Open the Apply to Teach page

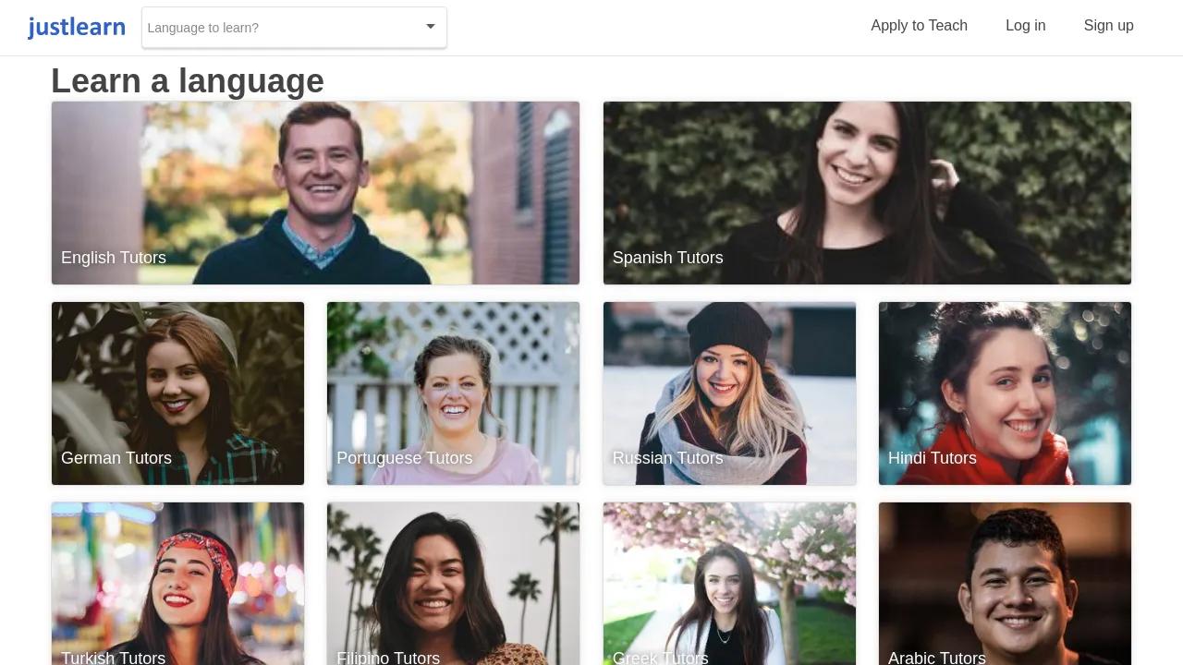coord(919,26)
